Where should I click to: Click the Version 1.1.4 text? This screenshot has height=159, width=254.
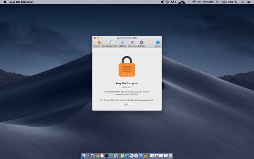coord(127,87)
